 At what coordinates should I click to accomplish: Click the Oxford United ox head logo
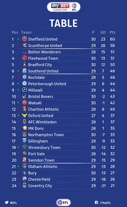[x=25, y=115]
